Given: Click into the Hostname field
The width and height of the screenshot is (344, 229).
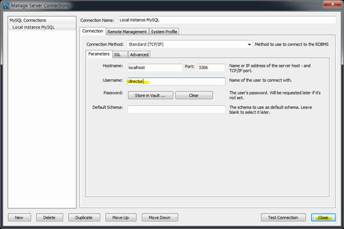Looking at the screenshot, I should (x=155, y=67).
